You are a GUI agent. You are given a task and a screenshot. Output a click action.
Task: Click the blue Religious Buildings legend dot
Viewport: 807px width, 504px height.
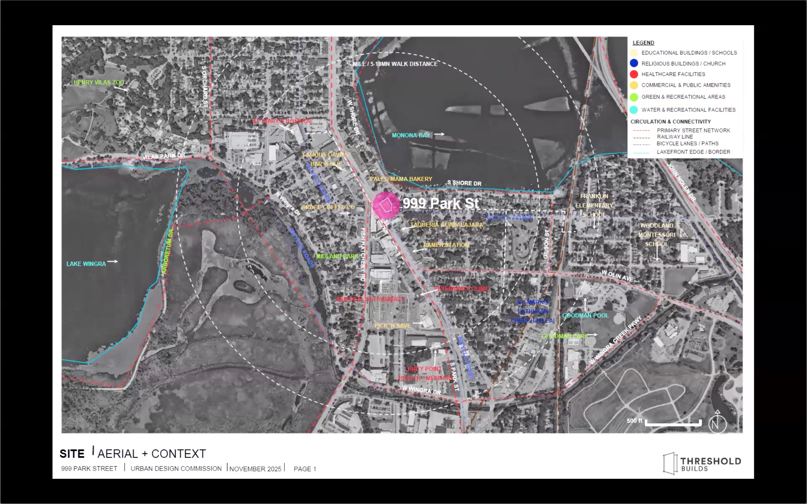point(634,63)
